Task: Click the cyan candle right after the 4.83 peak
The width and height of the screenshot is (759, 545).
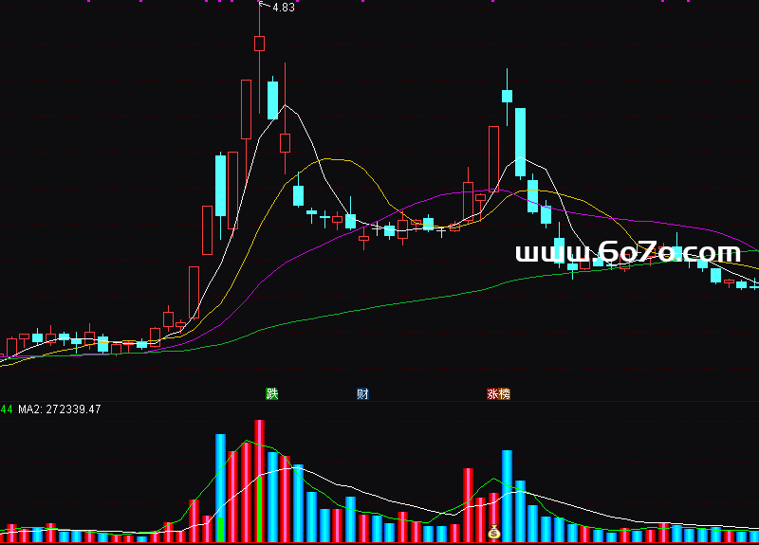Action: click(x=272, y=100)
